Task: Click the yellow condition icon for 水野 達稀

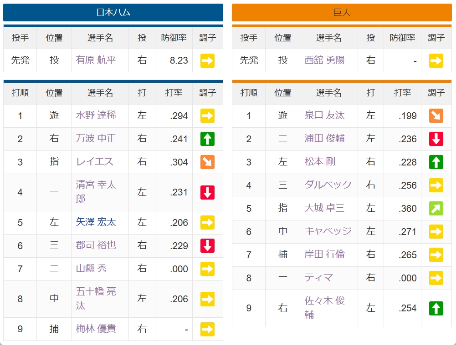Action: pos(207,116)
